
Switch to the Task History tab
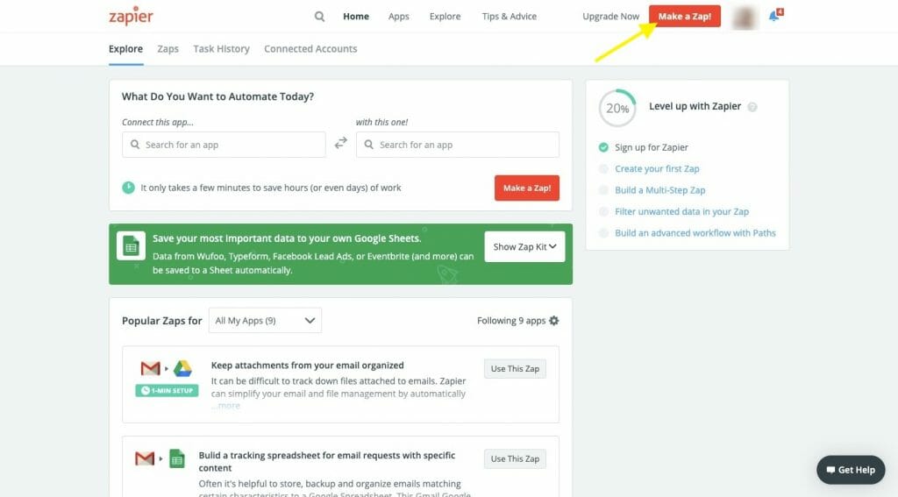pyautogui.click(x=221, y=49)
